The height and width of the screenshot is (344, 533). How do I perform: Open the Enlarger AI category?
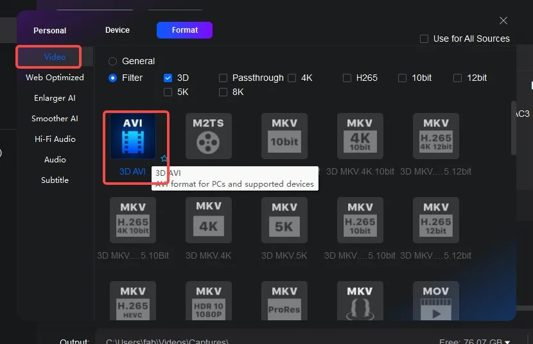click(x=55, y=98)
